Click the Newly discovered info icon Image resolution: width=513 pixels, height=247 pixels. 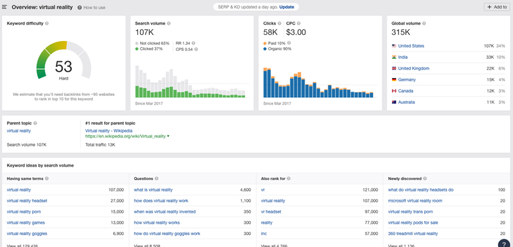pyautogui.click(x=425, y=179)
